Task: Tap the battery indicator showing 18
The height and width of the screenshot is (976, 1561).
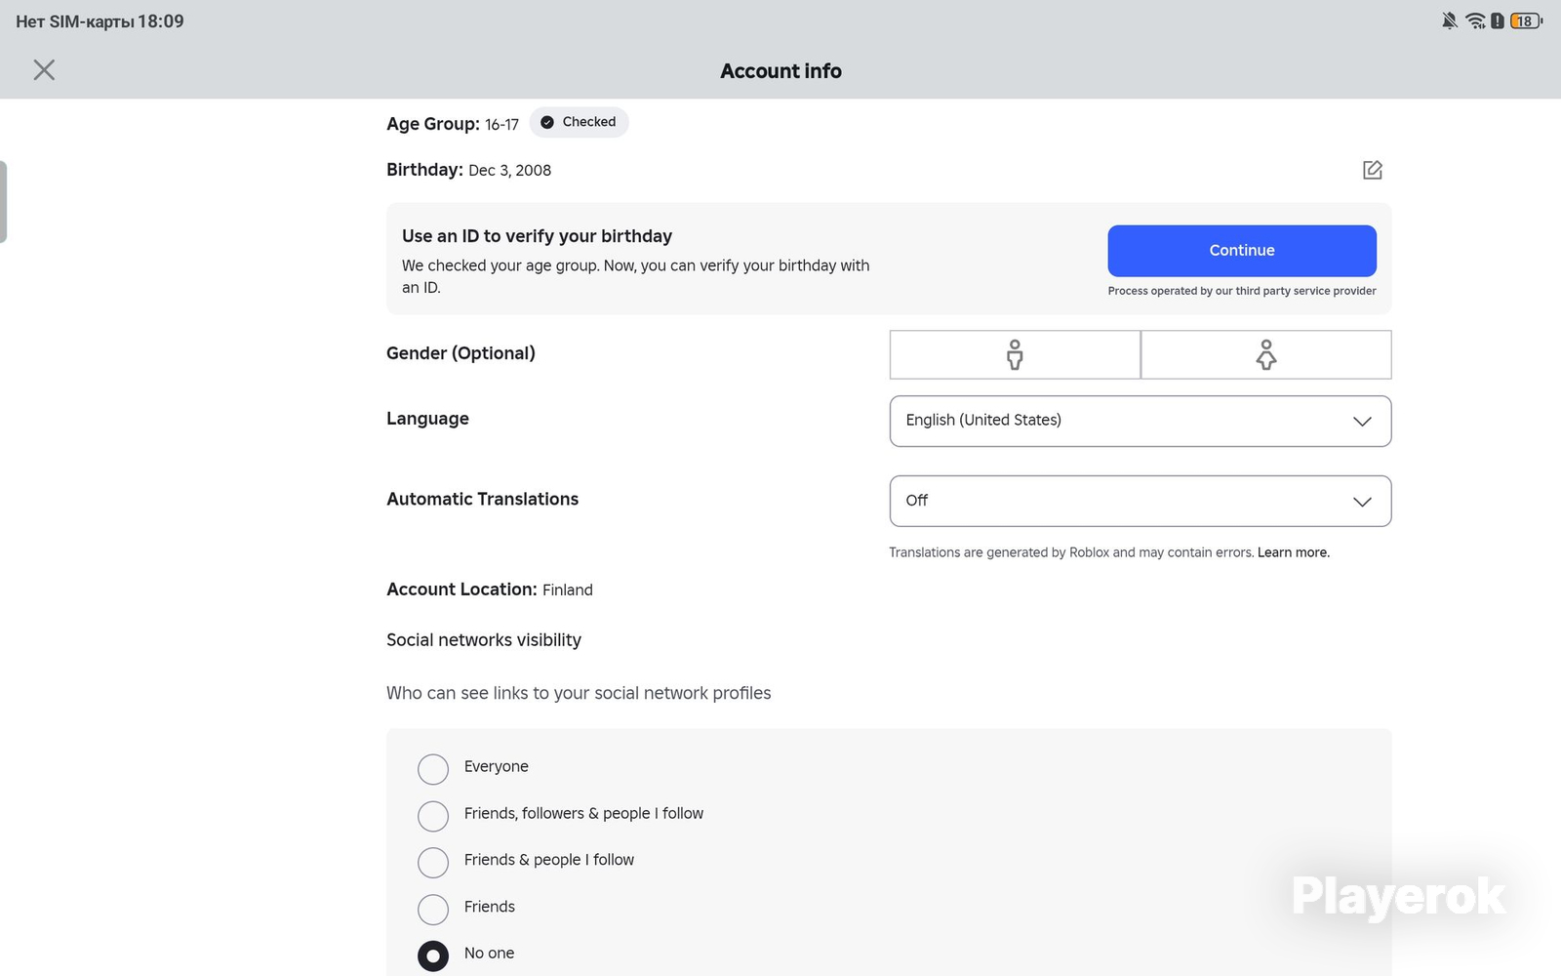Action: 1526,20
